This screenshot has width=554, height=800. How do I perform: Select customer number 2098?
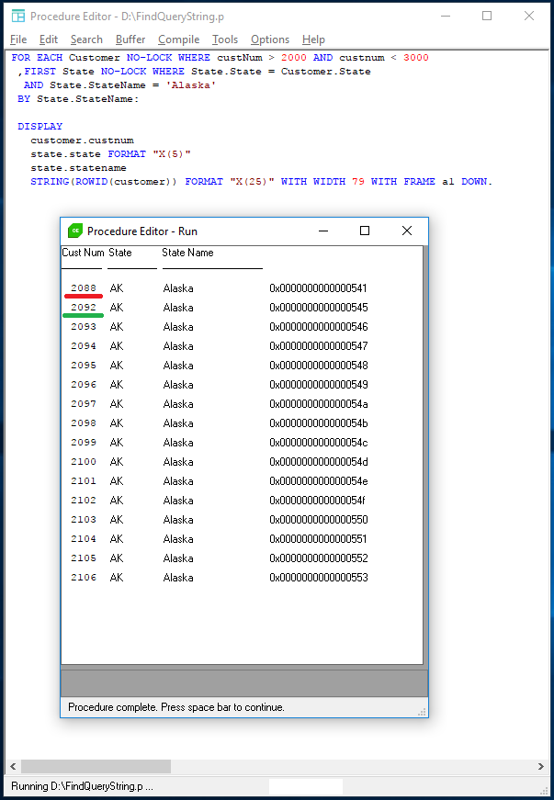(84, 423)
